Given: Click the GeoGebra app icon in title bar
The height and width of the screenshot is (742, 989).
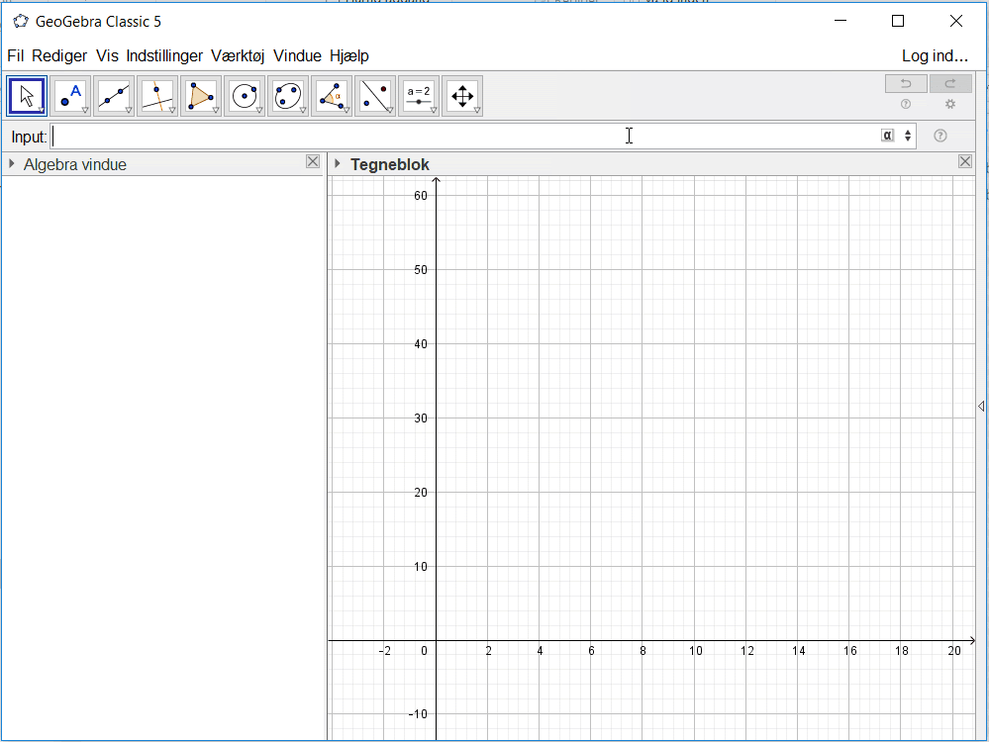Looking at the screenshot, I should [x=21, y=22].
